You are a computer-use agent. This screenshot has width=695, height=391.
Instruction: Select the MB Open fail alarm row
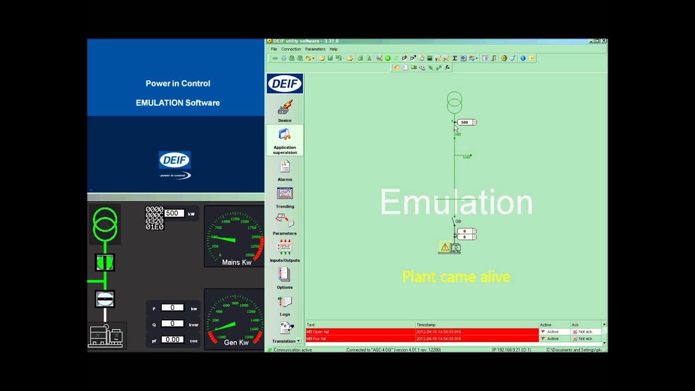click(422, 332)
